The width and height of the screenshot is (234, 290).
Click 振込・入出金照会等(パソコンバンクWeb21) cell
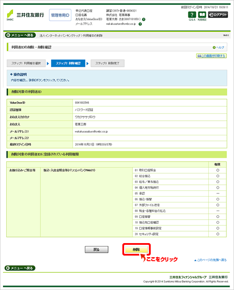(x=86, y=202)
